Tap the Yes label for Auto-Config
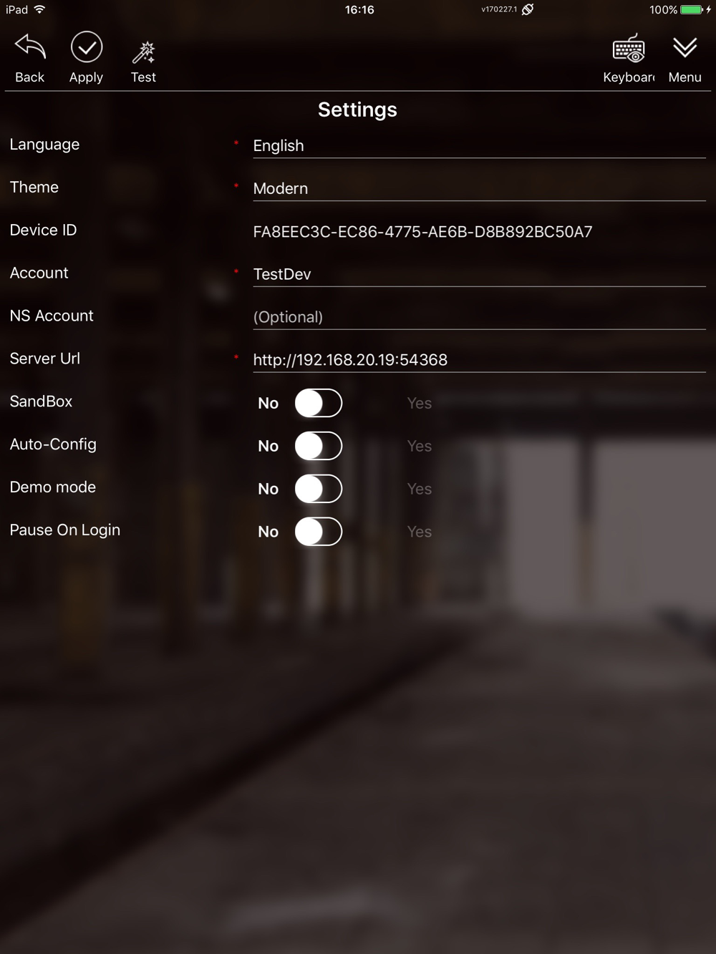The height and width of the screenshot is (954, 716). [420, 447]
